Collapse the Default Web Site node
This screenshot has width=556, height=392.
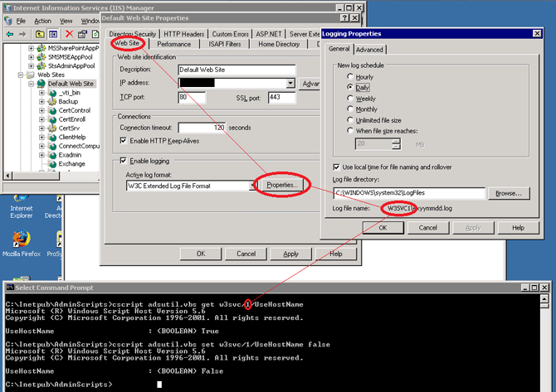pyautogui.click(x=32, y=84)
